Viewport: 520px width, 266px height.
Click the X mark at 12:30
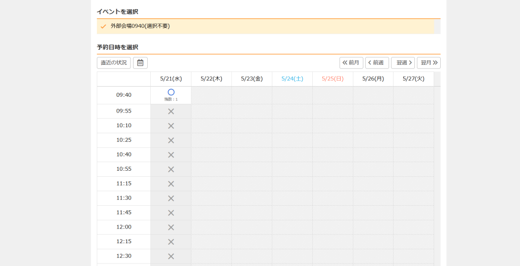pos(171,256)
